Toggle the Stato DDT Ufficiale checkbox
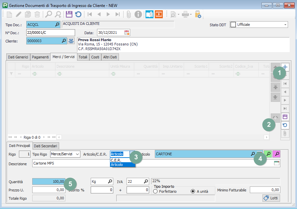 pos(233,25)
